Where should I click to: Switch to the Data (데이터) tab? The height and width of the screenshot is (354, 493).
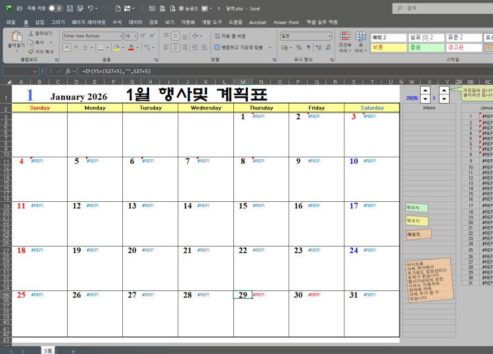pos(135,22)
